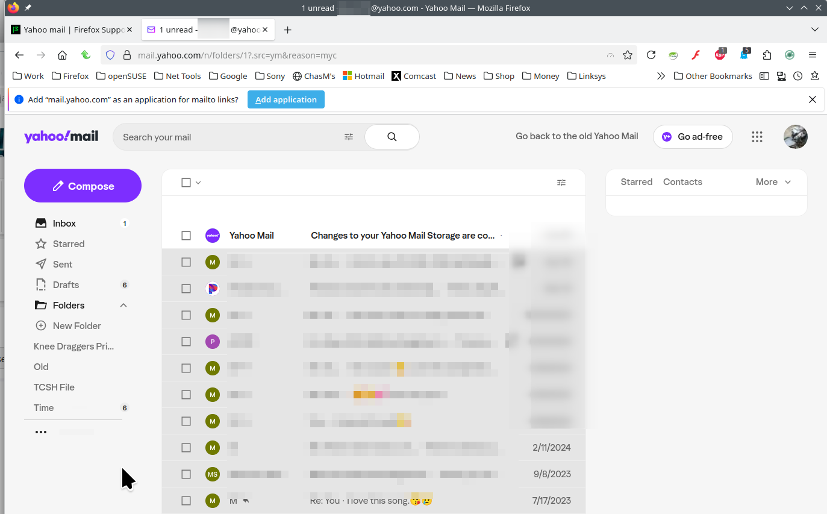The height and width of the screenshot is (514, 827).
Task: Expand the More dropdown in right panel
Action: coord(773,182)
